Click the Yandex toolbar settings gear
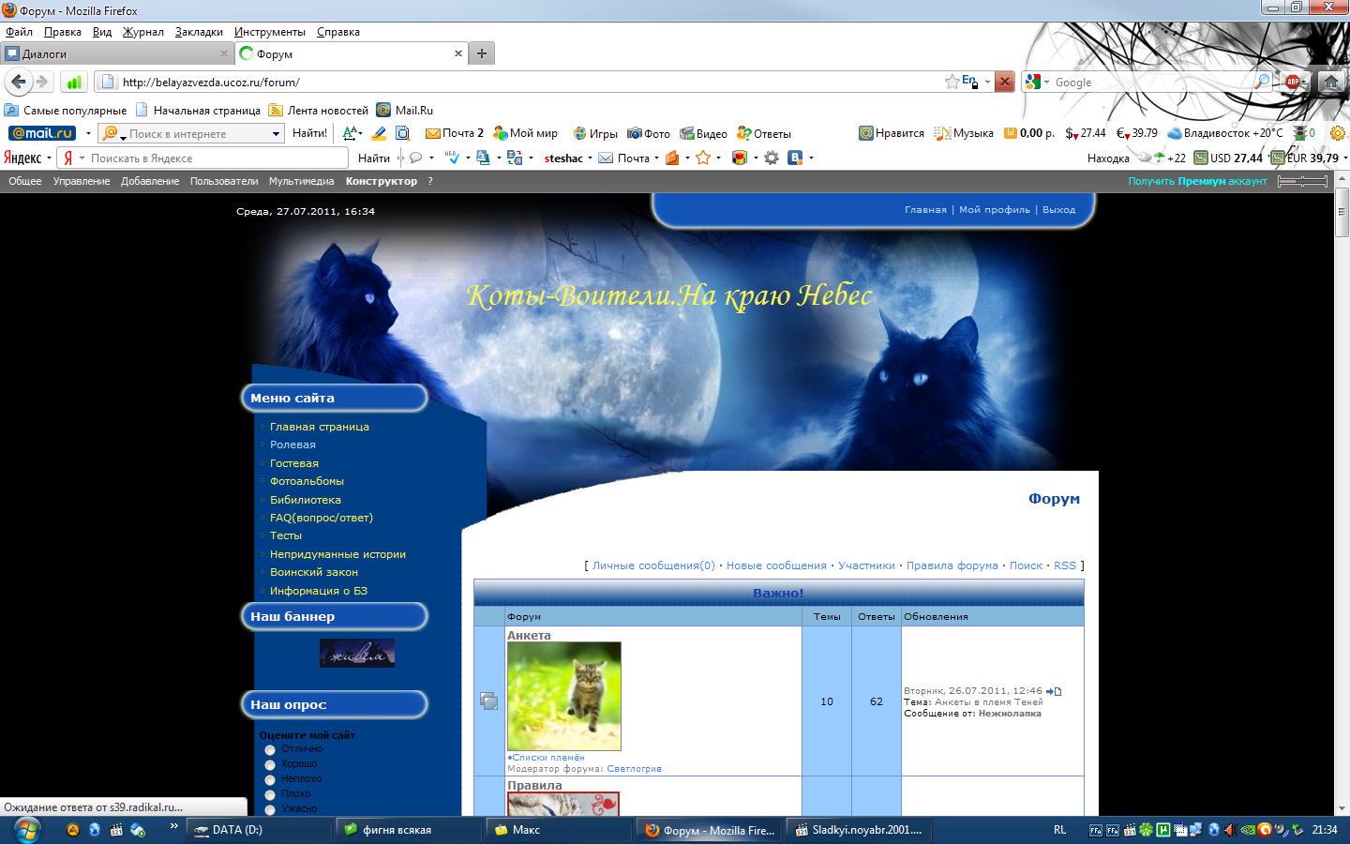Screen dimensions: 1350x844 point(771,158)
